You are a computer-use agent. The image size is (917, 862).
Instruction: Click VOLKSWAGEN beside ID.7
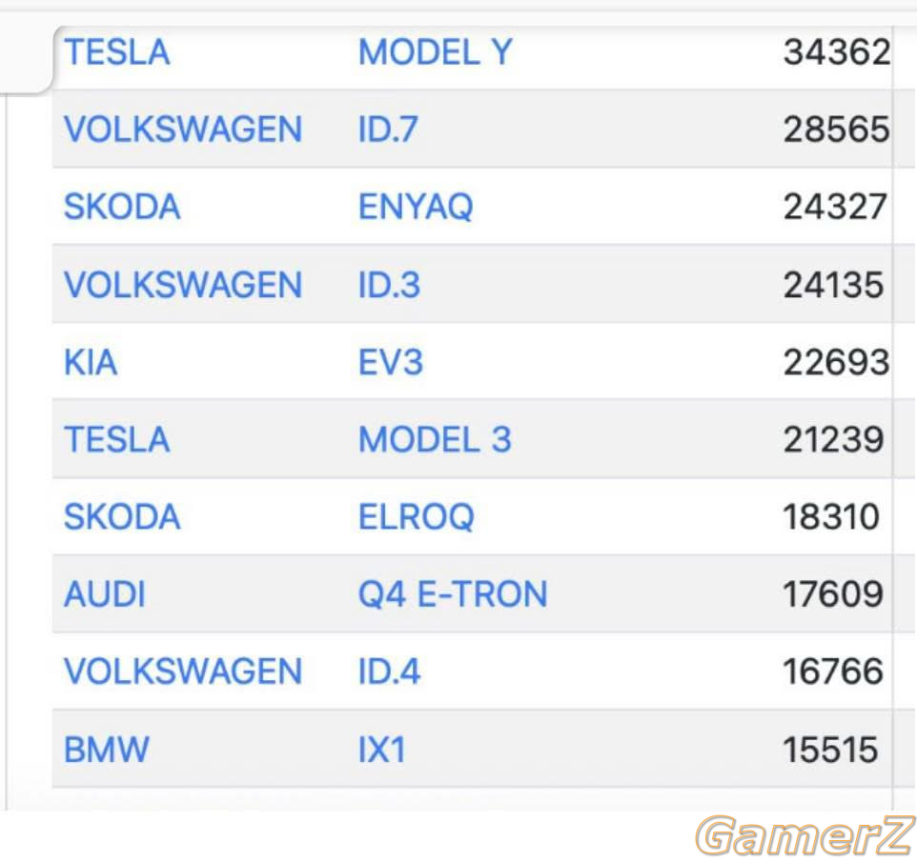183,130
